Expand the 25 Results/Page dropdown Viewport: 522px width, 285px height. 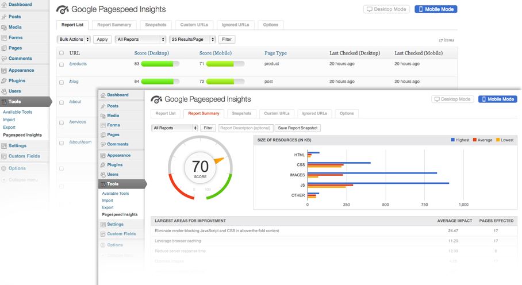[193, 40]
